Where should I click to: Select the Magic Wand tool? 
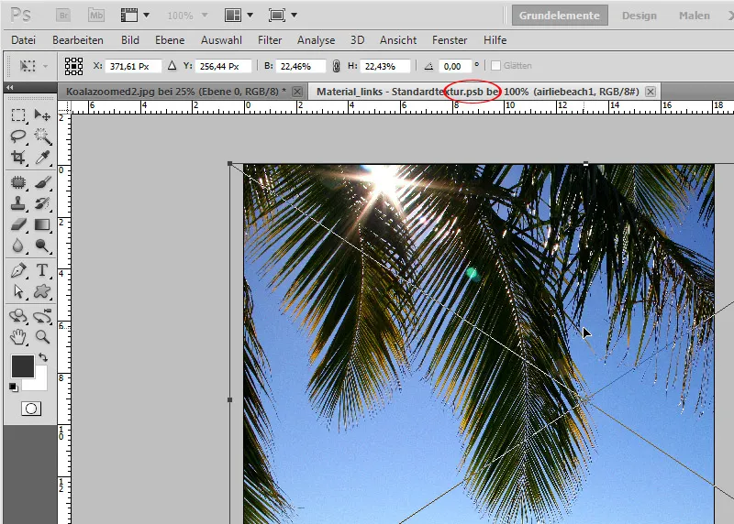pos(42,136)
